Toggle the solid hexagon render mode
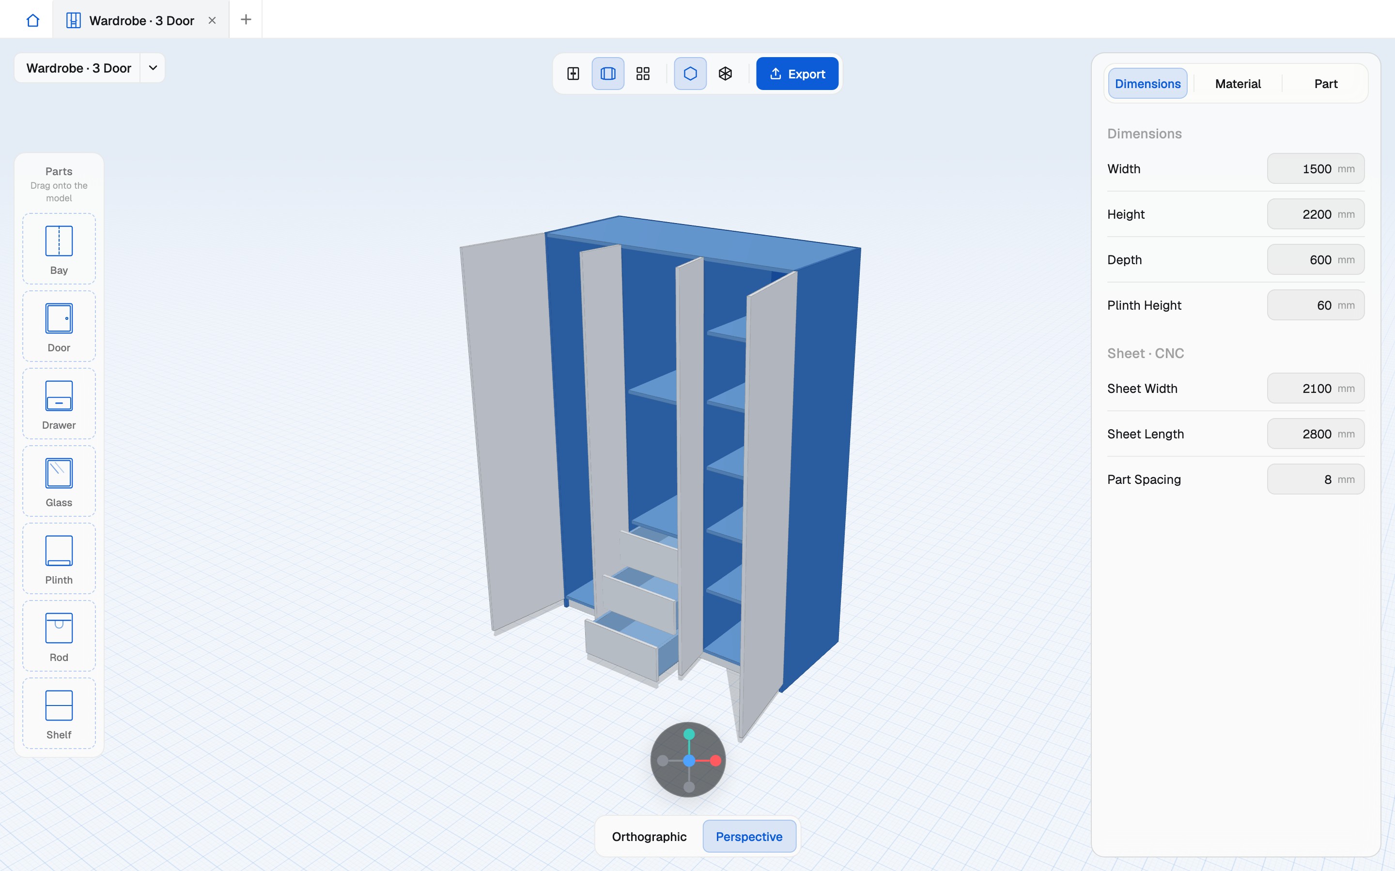Image resolution: width=1395 pixels, height=871 pixels. (x=690, y=74)
